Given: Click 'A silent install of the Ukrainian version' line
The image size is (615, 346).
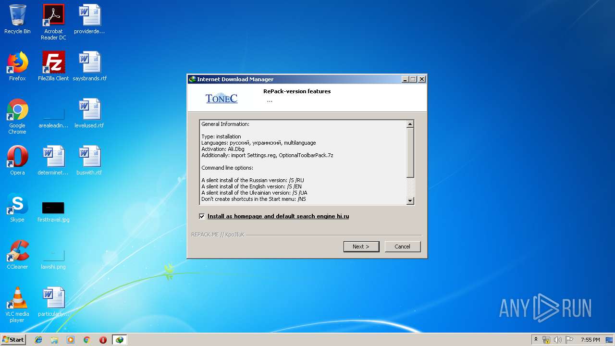Looking at the screenshot, I should (x=255, y=193).
